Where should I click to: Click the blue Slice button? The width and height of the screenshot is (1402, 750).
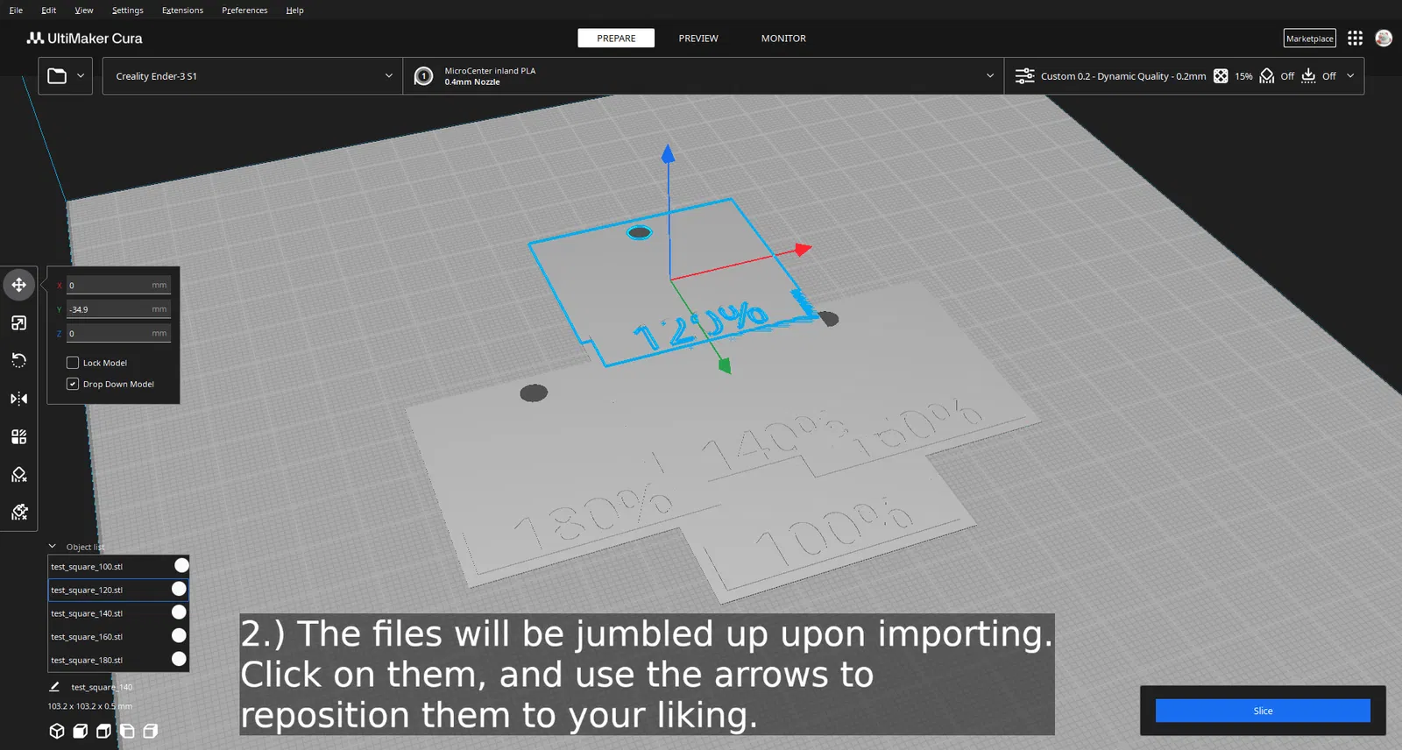[1263, 711]
